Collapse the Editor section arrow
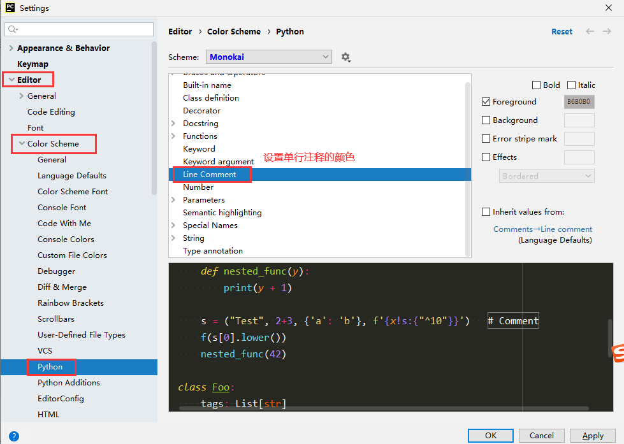Image resolution: width=624 pixels, height=444 pixels. 11,80
